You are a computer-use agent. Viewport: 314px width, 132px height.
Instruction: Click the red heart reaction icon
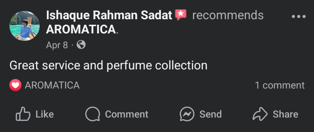coord(15,85)
